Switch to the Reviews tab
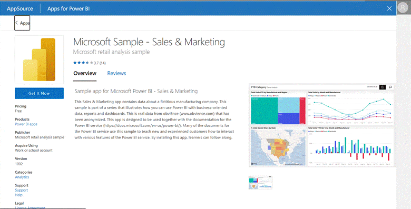This screenshot has width=411, height=209. [116, 73]
